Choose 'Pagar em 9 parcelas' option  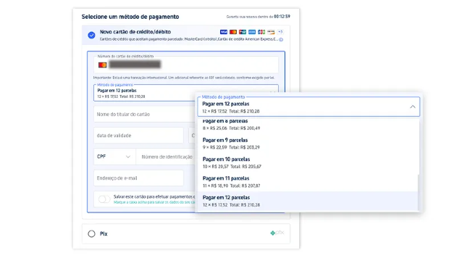pos(308,144)
